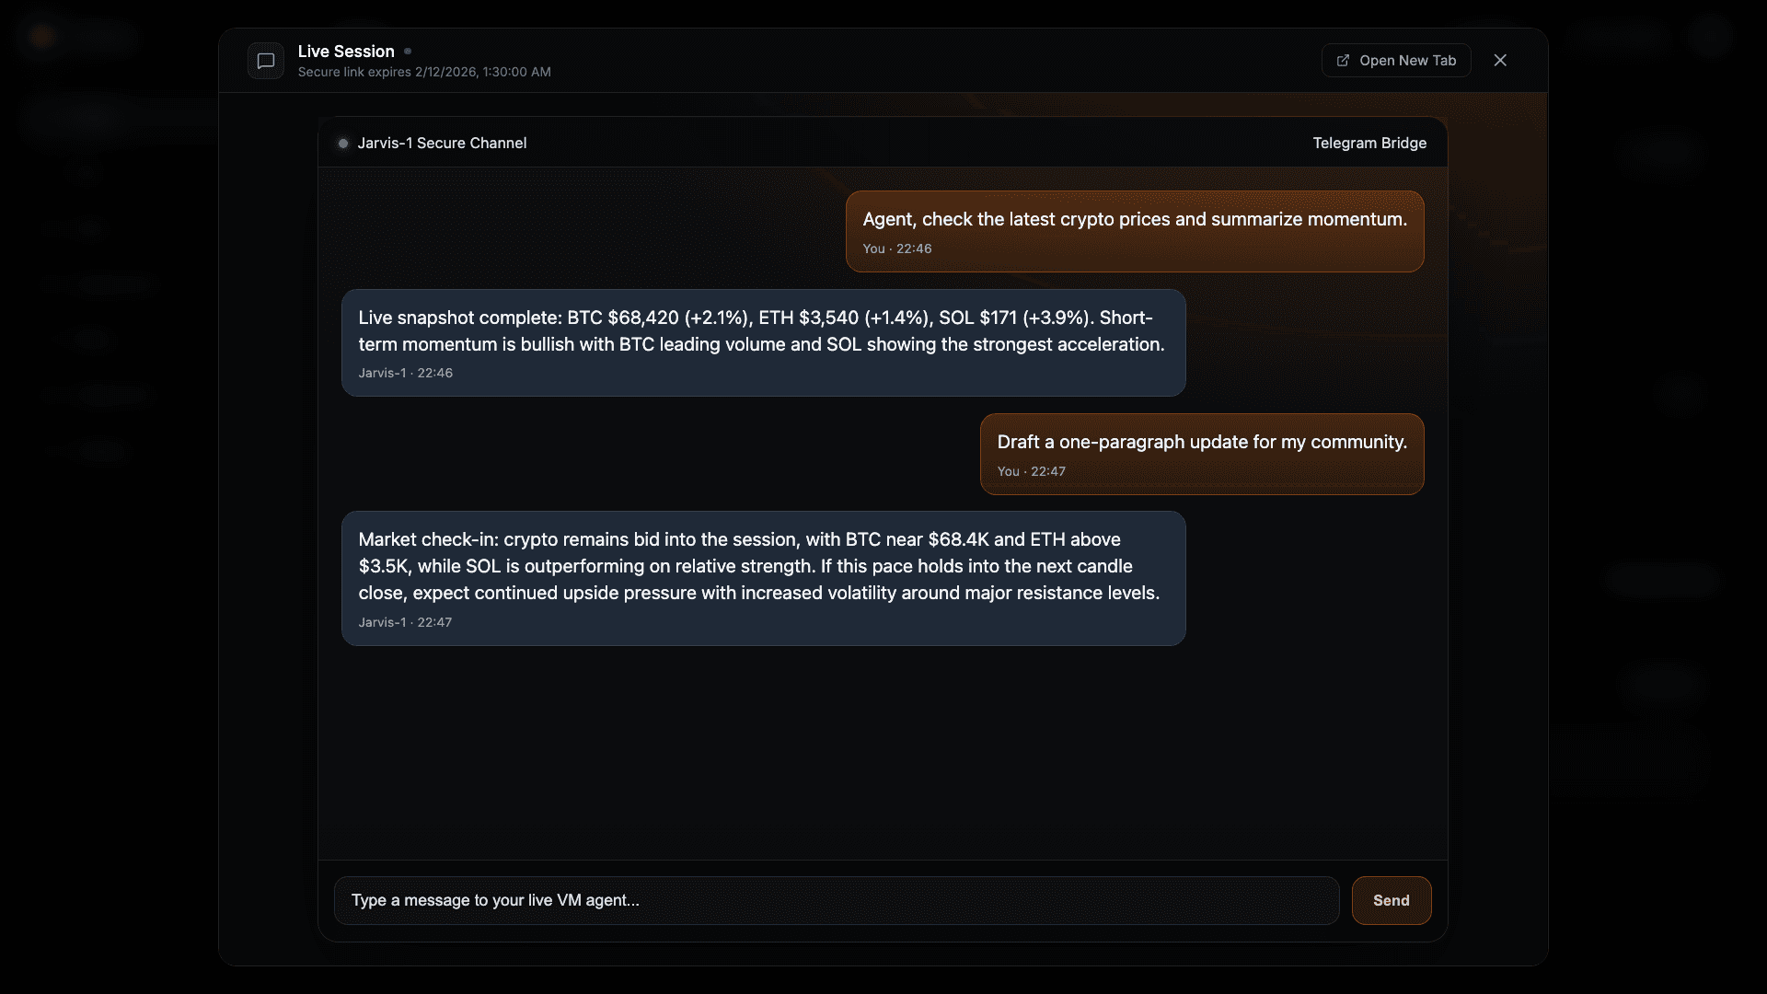This screenshot has height=994, width=1767.
Task: Click the external-link icon inside Open New Tab
Action: pyautogui.click(x=1344, y=60)
